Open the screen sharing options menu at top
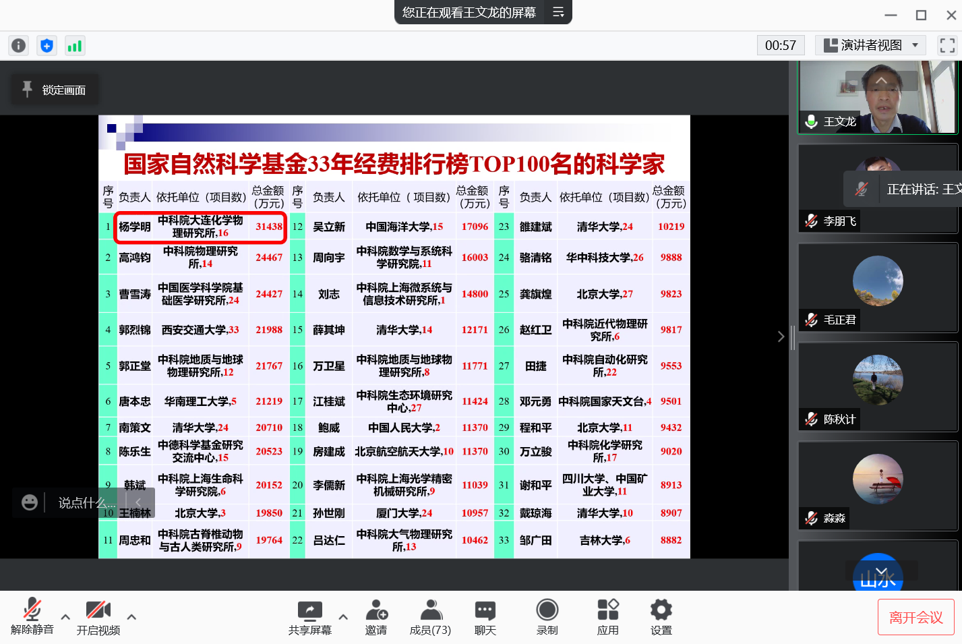Screen dimensions: 962x644 (558, 11)
